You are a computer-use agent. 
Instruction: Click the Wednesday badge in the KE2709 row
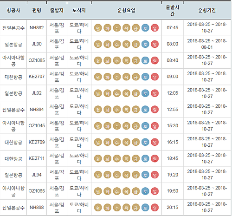(x=117, y=142)
